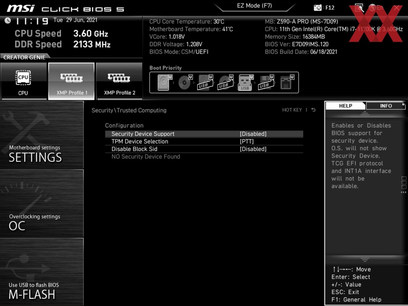Click the NO Security Device Found text
This screenshot has height=306, width=408.
pos(146,156)
